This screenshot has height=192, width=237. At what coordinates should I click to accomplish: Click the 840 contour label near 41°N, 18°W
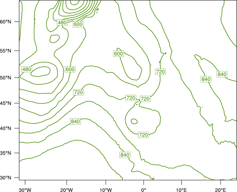(x=75, y=121)
